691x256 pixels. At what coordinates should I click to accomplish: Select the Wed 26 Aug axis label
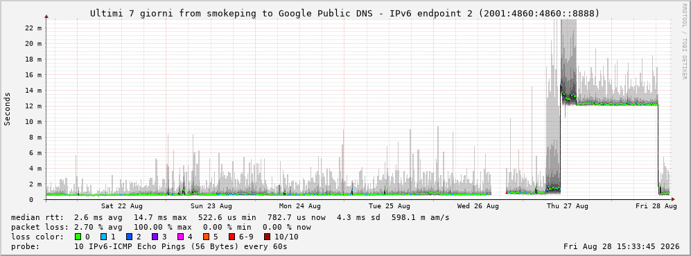pos(478,206)
